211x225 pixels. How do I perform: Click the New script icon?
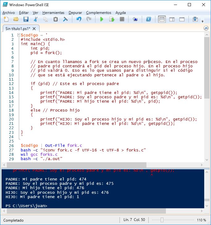(6, 19)
